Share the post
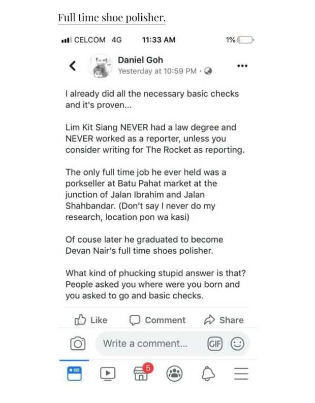The image size is (315, 403). click(x=224, y=320)
